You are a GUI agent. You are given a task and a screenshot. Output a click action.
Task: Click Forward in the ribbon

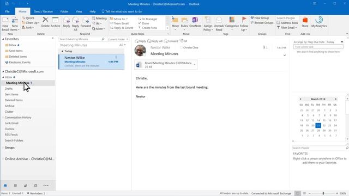pyautogui.click(x=86, y=22)
